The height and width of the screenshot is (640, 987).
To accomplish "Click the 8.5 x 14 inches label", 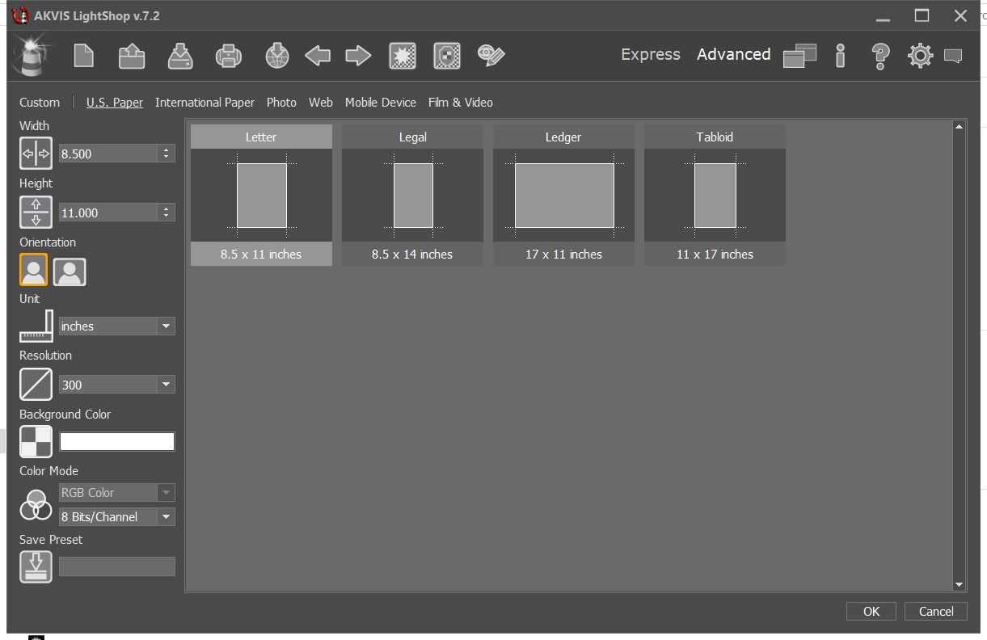I will click(x=412, y=254).
